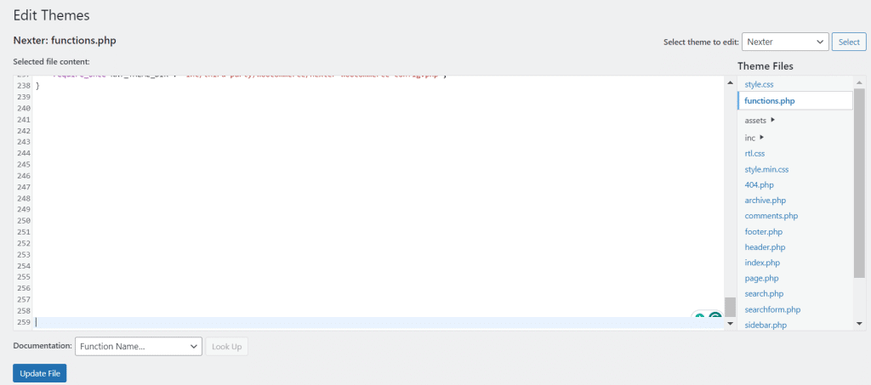Screen dimensions: 871x385
Task: Click the Grammarly icon in the editor
Action: (x=715, y=318)
